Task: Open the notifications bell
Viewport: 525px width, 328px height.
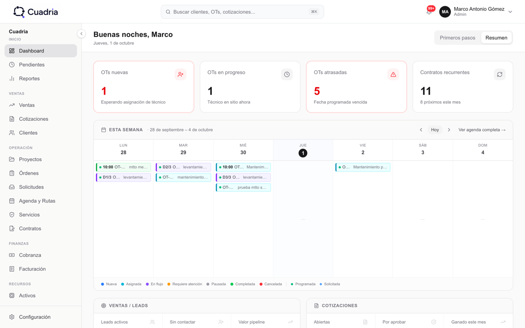Action: (x=429, y=11)
